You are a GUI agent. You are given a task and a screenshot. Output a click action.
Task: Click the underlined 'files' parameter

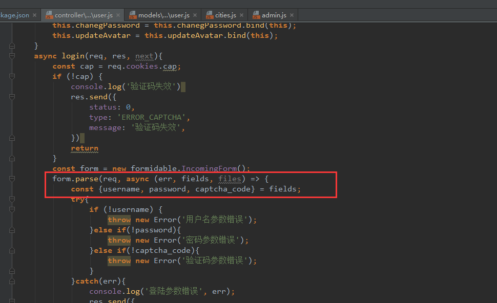click(x=230, y=179)
